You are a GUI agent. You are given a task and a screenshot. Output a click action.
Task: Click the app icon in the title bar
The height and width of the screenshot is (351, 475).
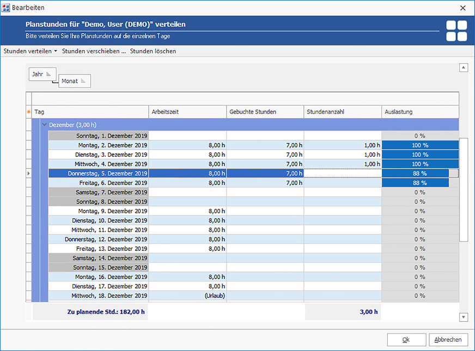tap(6, 8)
